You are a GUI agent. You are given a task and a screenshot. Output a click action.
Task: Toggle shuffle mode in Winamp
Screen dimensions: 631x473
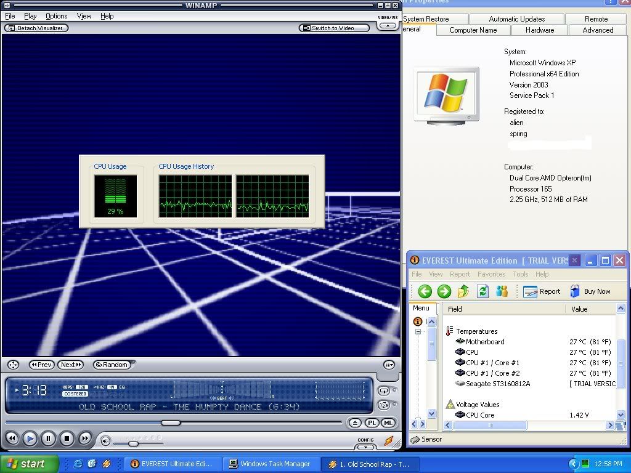point(384,405)
